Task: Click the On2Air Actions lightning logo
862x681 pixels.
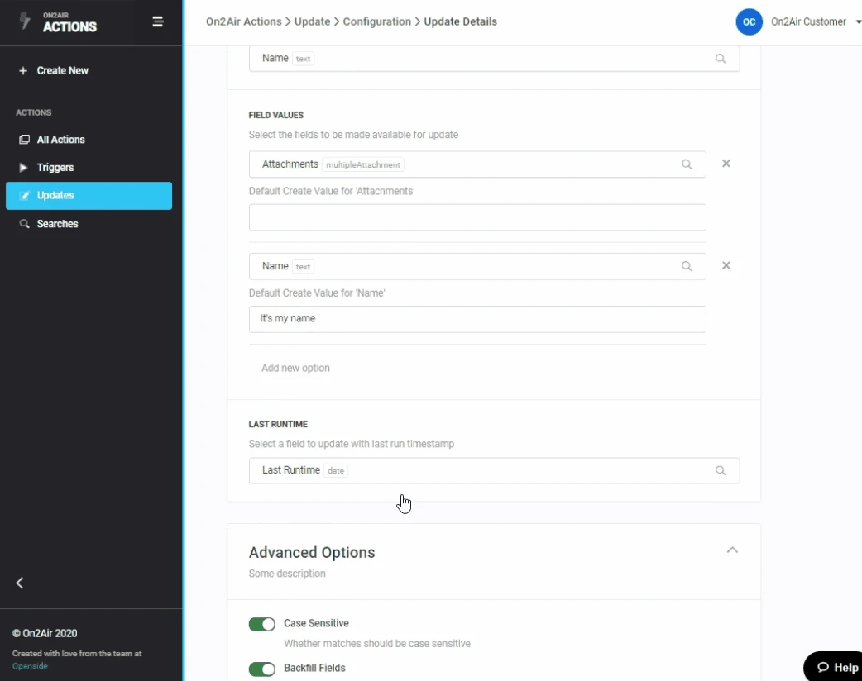Action: pos(25,22)
